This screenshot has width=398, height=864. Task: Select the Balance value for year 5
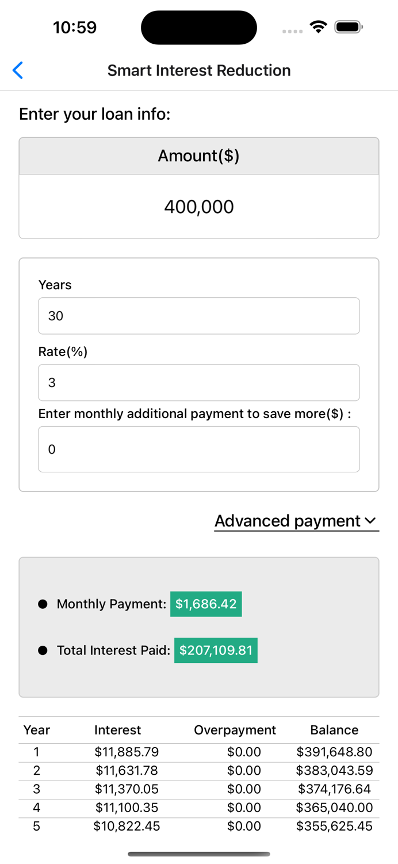(x=334, y=826)
